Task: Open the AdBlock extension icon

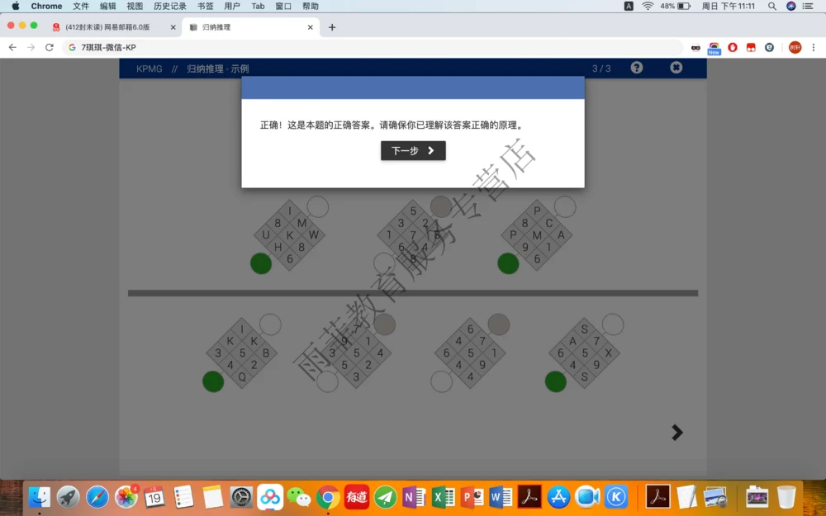Action: [733, 47]
